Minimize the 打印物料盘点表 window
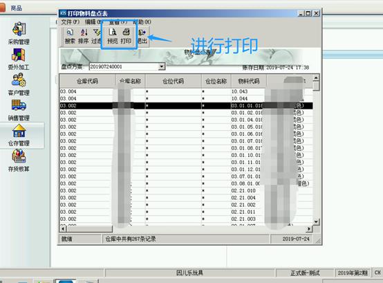The width and height of the screenshot is (383, 283). coord(301,13)
